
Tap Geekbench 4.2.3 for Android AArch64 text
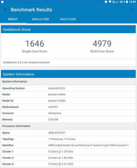coord(26,62)
